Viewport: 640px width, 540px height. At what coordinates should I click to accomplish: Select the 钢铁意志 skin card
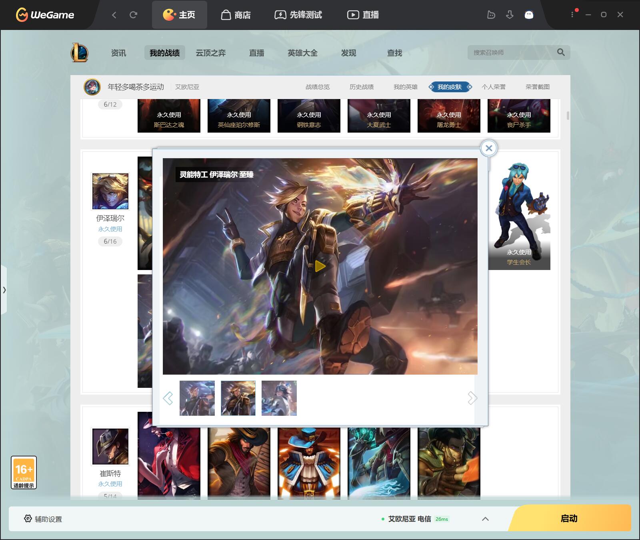point(309,116)
